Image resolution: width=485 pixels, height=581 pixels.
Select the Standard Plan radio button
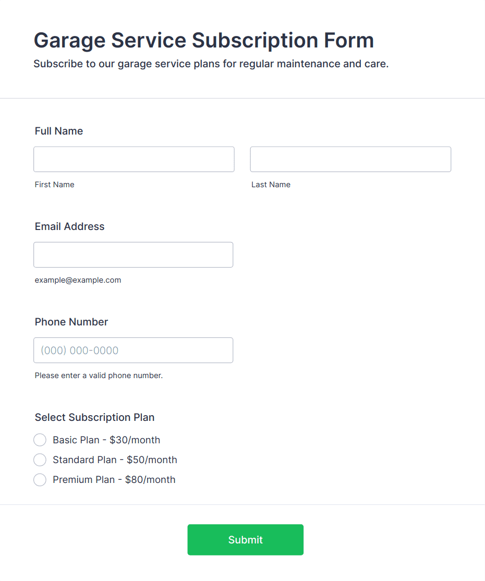point(40,460)
